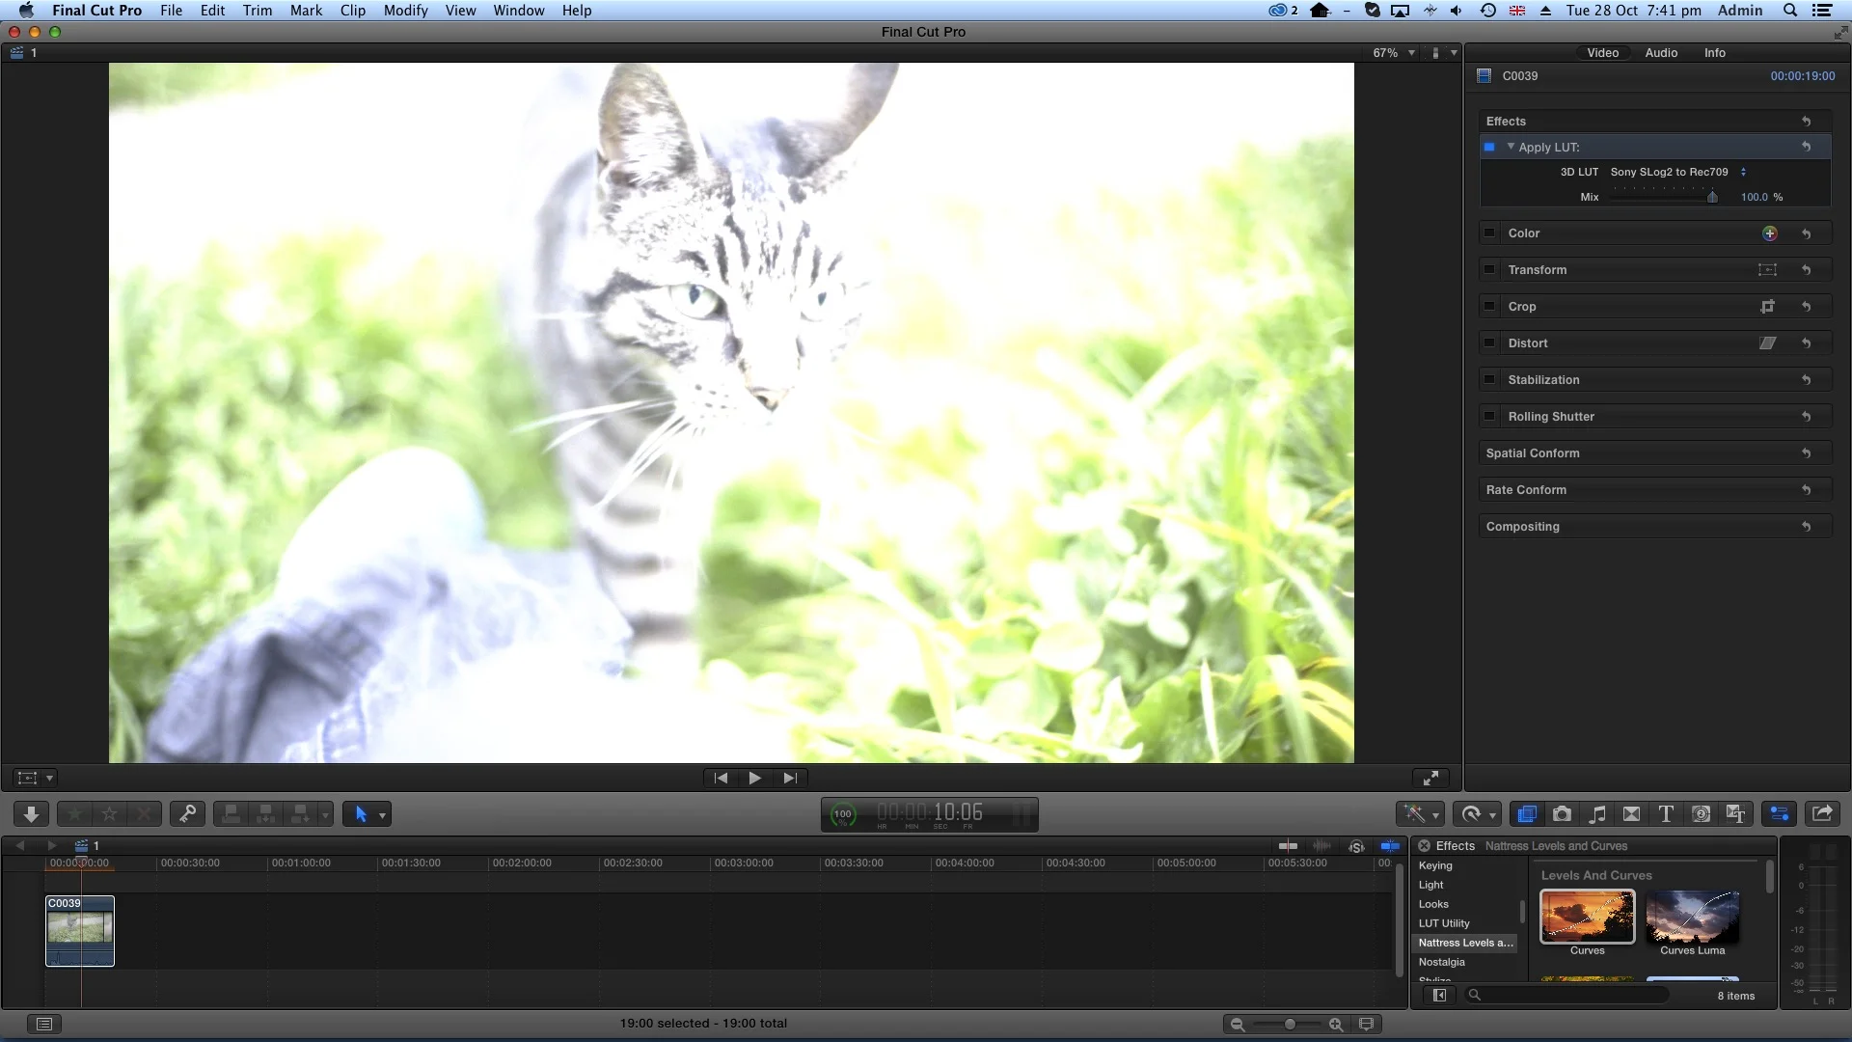The width and height of the screenshot is (1852, 1042).
Task: Reset Stabilization with its arrow button
Action: click(1806, 380)
